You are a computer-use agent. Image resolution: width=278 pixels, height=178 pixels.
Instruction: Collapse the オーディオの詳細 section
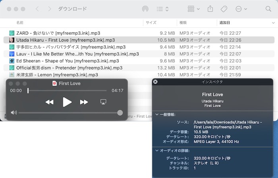(x=157, y=151)
